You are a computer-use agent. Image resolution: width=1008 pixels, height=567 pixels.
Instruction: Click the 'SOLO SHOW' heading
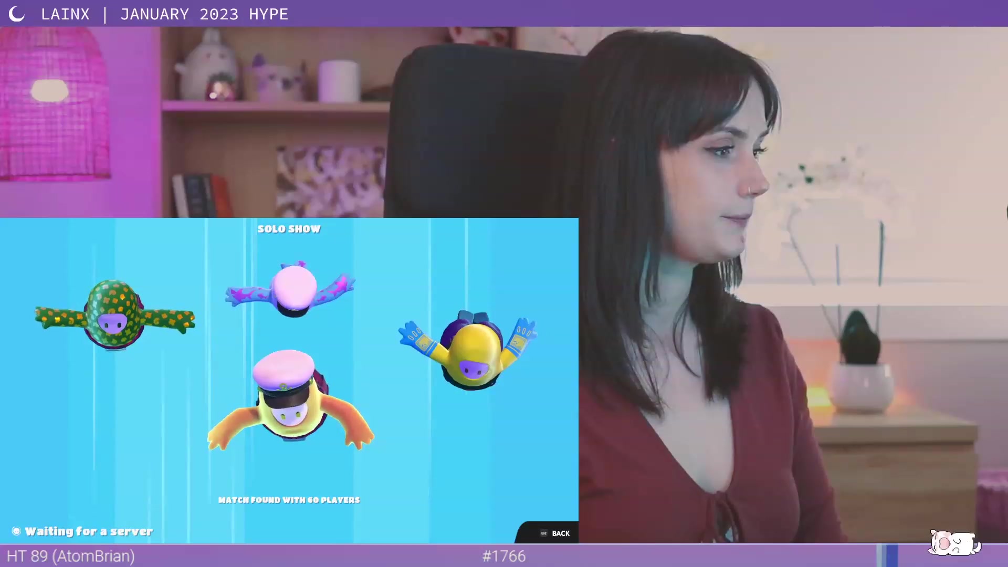click(289, 229)
